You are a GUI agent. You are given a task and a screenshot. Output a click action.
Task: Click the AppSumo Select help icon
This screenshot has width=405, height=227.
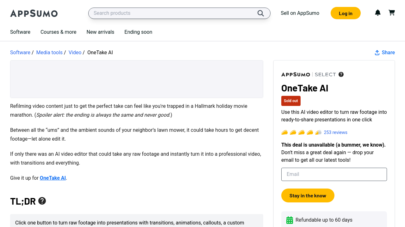[x=341, y=74]
